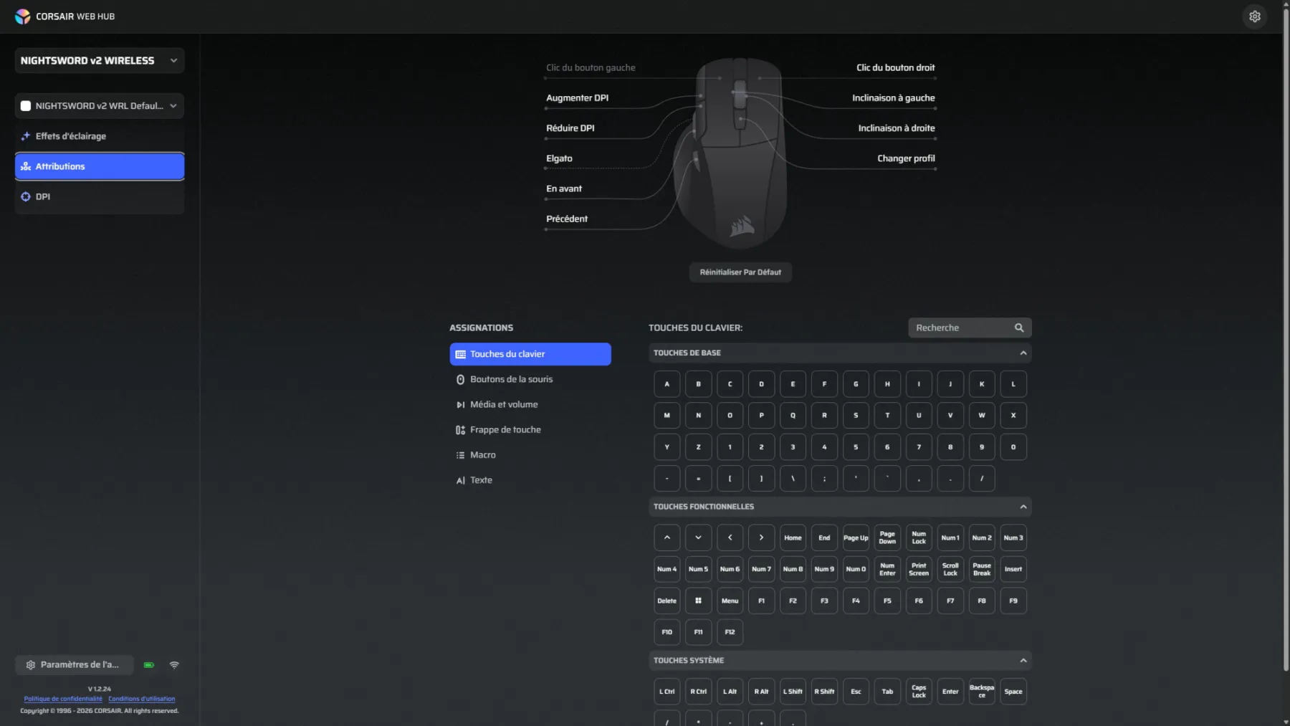Choose the L Ctrl key
1290x726 pixels.
(666, 692)
